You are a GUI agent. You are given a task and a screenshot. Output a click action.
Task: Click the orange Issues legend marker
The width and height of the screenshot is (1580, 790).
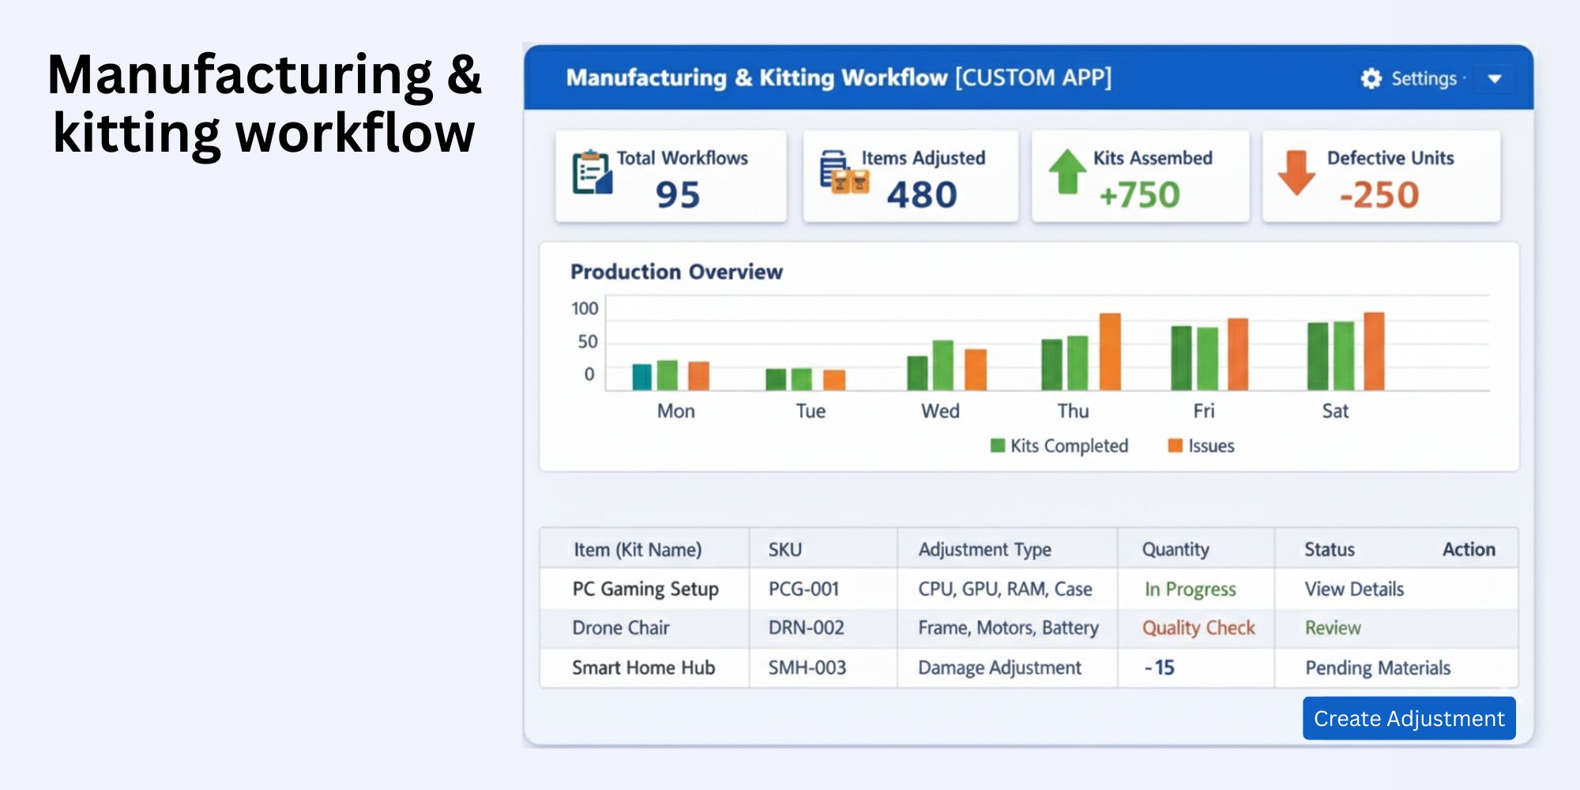[x=1176, y=446]
